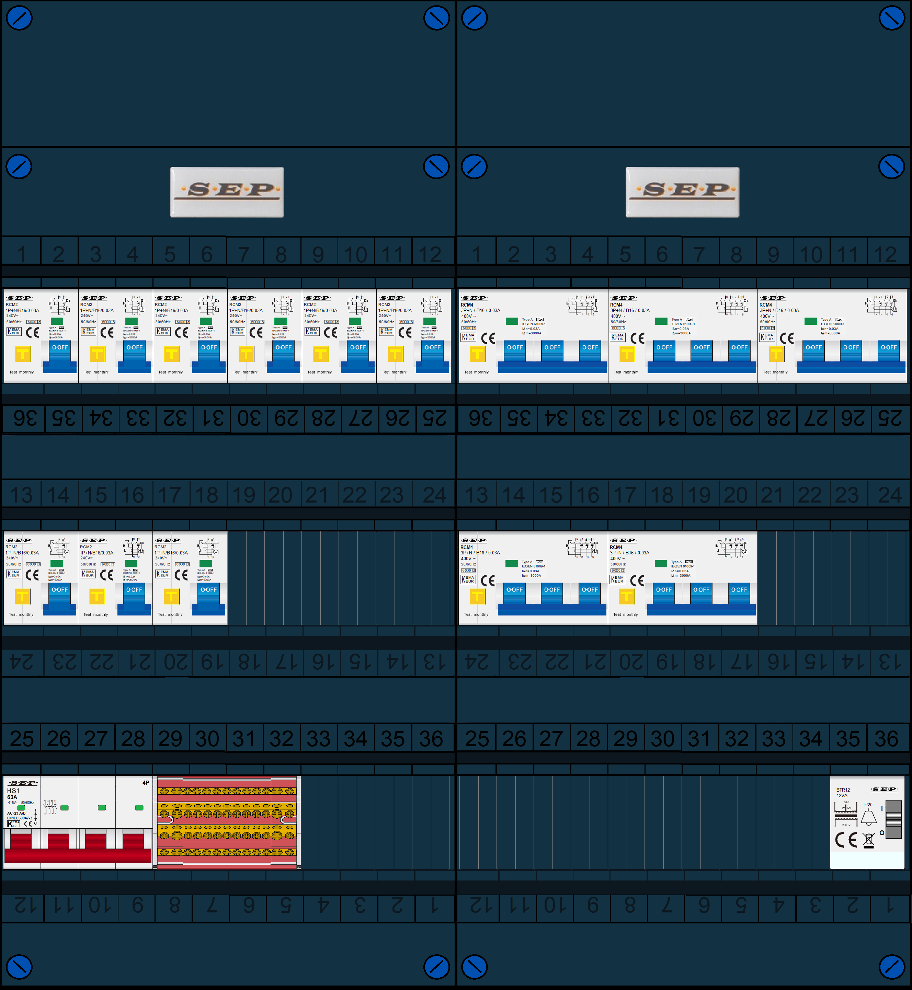Click yellow T test button on right panel RCM4 under slots 1-4
The height and width of the screenshot is (990, 912).
click(478, 354)
